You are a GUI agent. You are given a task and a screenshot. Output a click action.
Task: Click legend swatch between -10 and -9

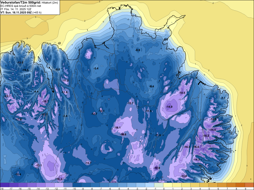pos(77,185)
